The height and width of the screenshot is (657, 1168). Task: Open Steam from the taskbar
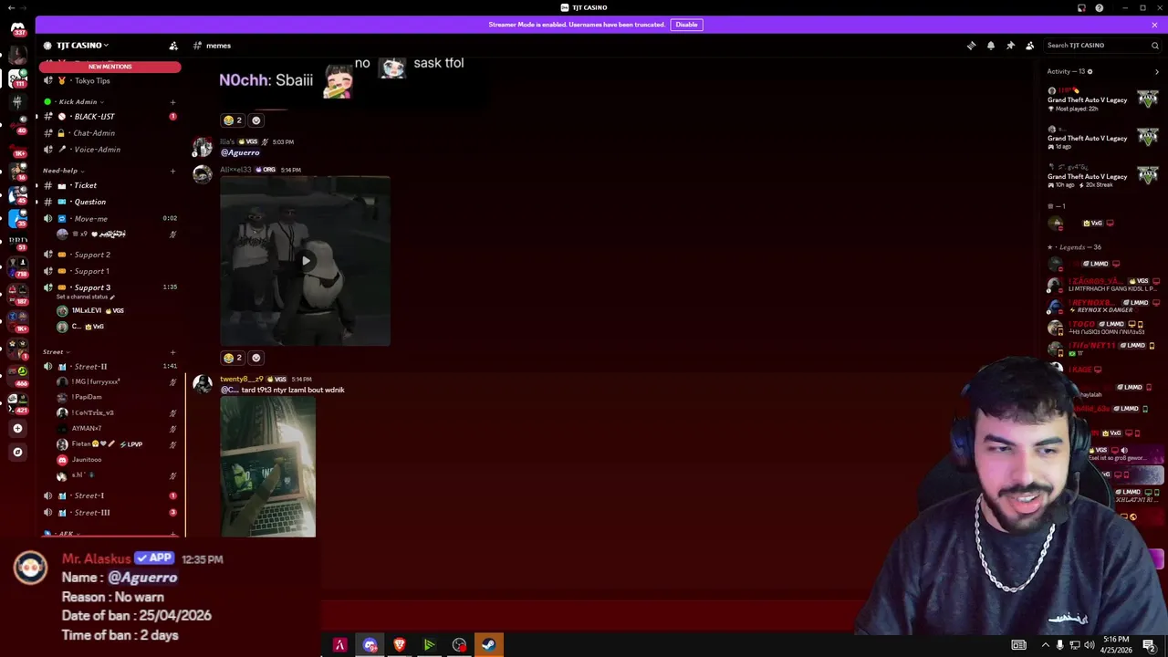pos(488,645)
